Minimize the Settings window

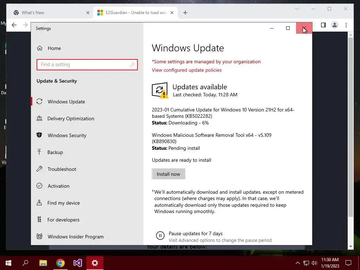pos(272,28)
